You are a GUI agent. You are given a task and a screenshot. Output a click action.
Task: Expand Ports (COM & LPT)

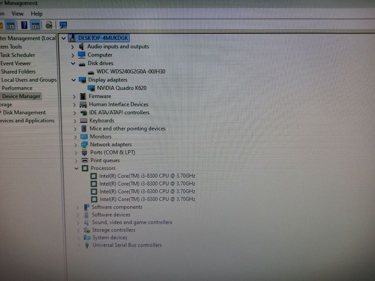click(x=76, y=153)
